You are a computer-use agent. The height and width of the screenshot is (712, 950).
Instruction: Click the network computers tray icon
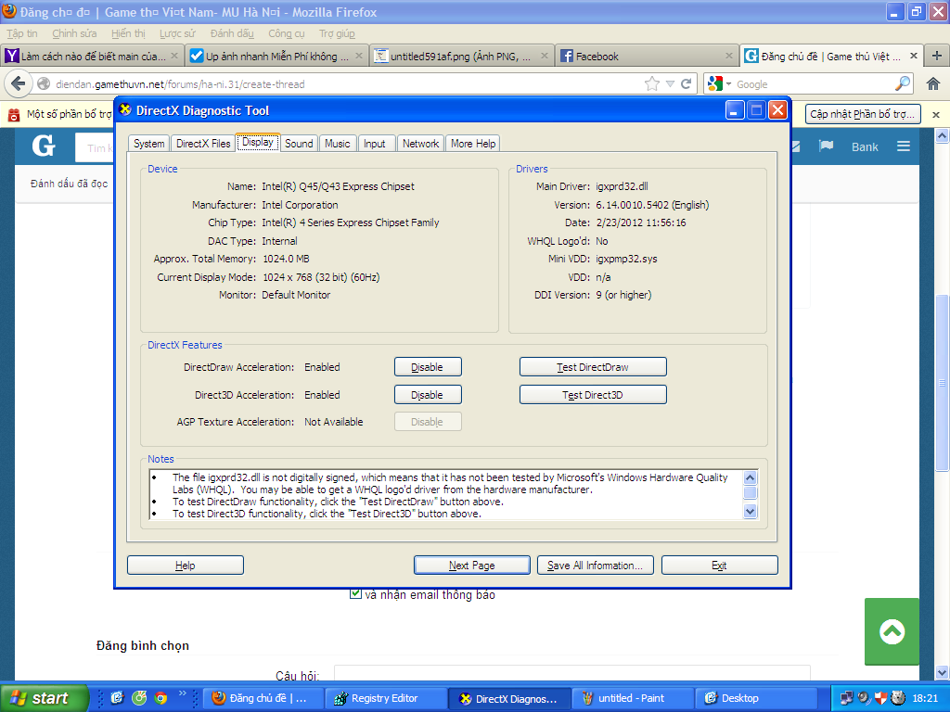click(x=847, y=698)
